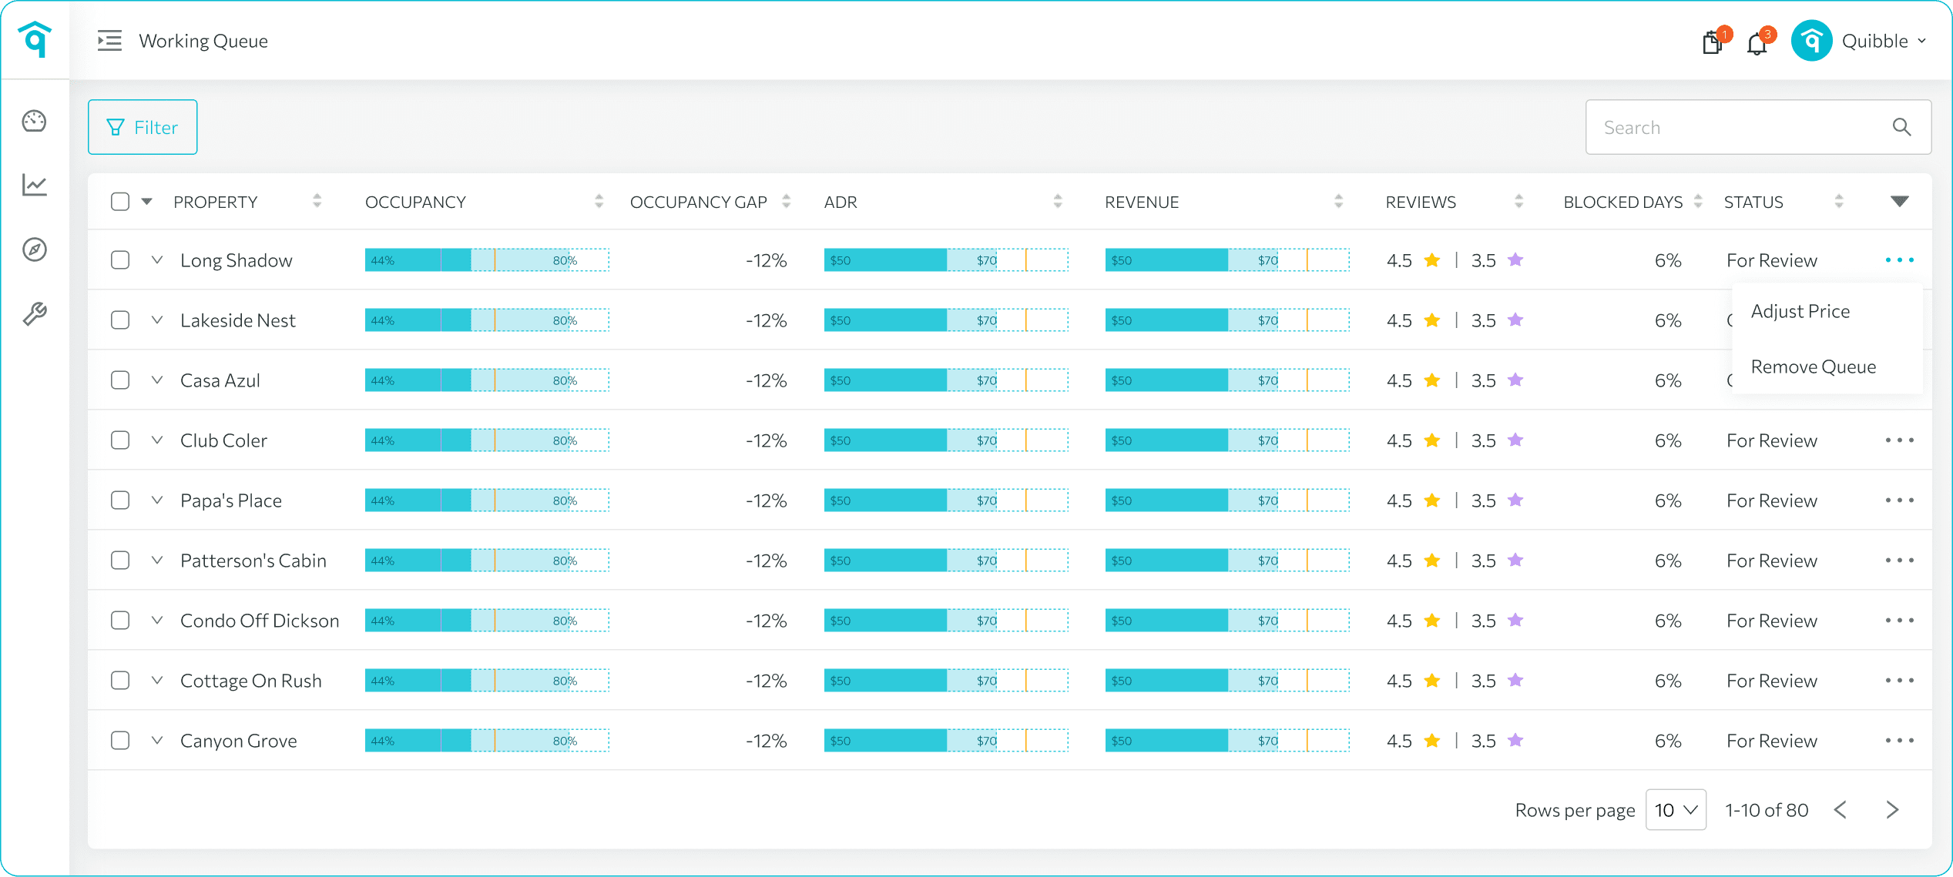Open the dashboard gauge icon in the sidebar

[35, 121]
